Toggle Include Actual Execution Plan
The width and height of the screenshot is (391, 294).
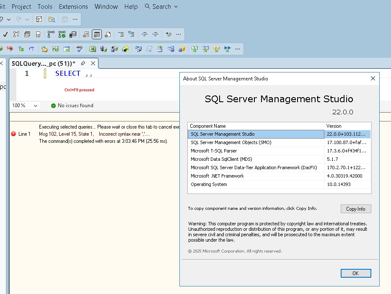(x=51, y=34)
